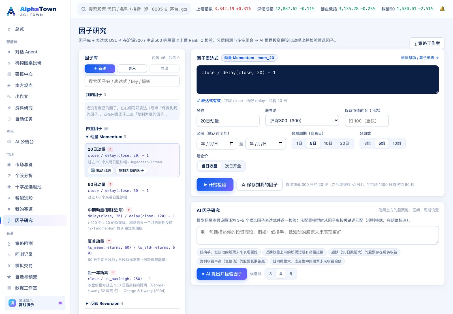Click the 离线演示 avatar icon
This screenshot has height=314, width=453.
point(12,303)
